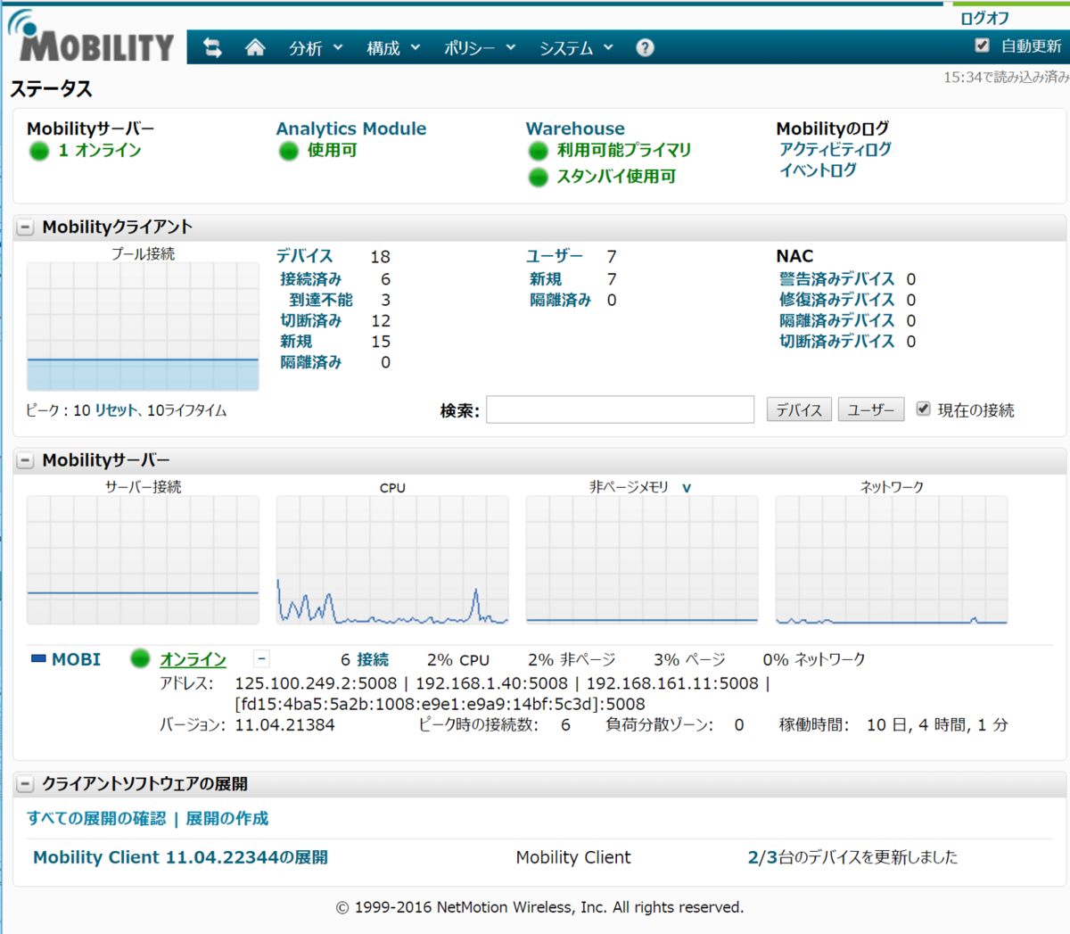1070x934 pixels.
Task: Click the オンライン status link for MOBI
Action: tap(193, 660)
